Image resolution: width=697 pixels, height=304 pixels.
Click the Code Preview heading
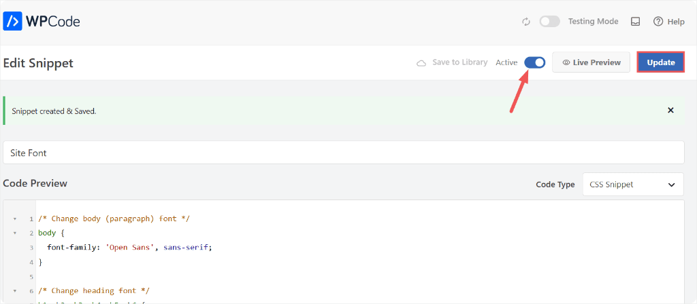coord(35,183)
